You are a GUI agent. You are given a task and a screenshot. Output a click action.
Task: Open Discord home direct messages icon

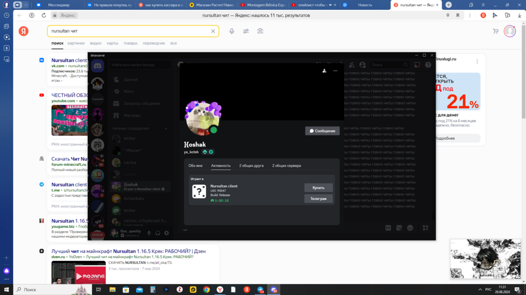(x=98, y=66)
